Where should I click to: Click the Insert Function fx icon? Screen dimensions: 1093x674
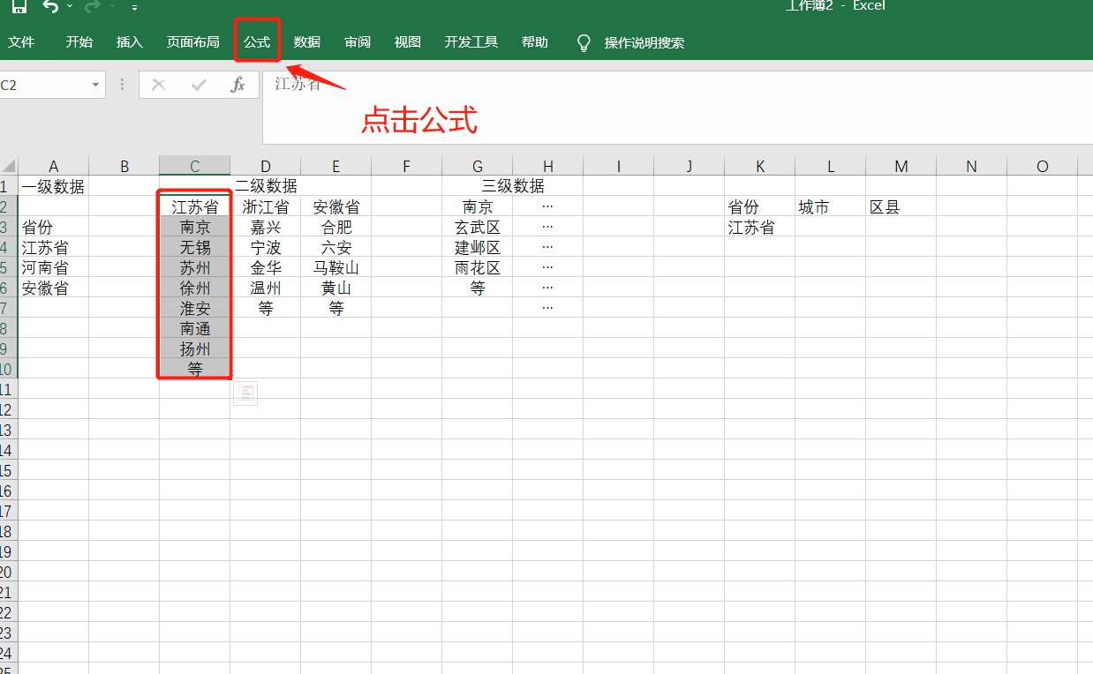pyautogui.click(x=237, y=85)
